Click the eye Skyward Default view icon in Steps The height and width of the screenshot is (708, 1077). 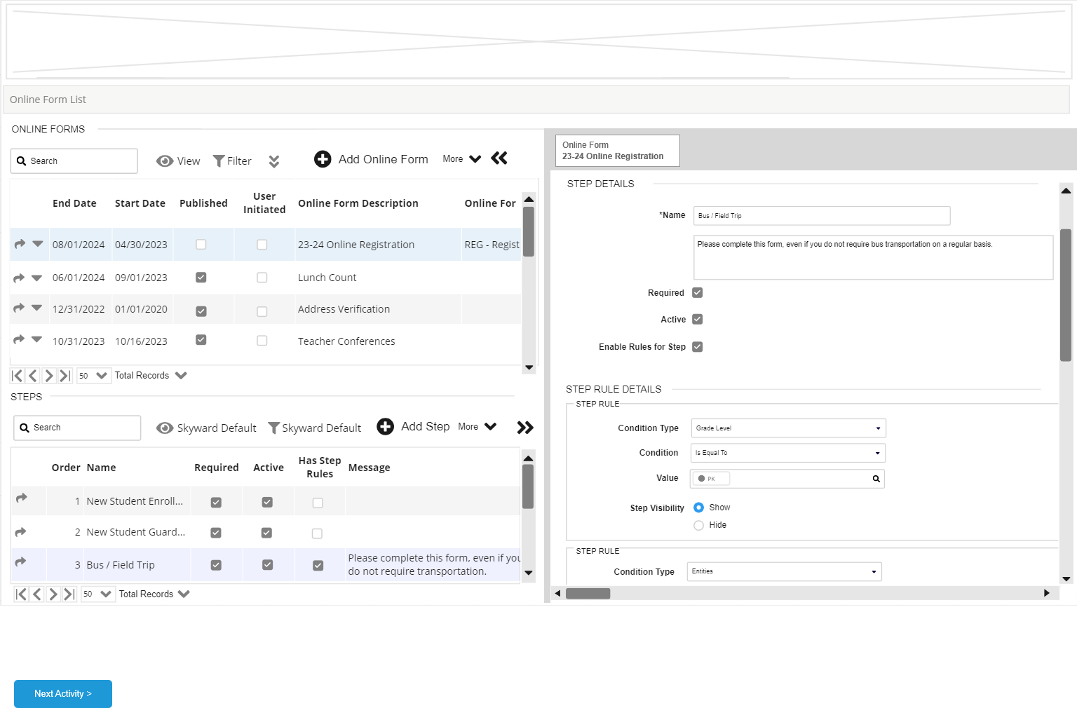(x=165, y=428)
